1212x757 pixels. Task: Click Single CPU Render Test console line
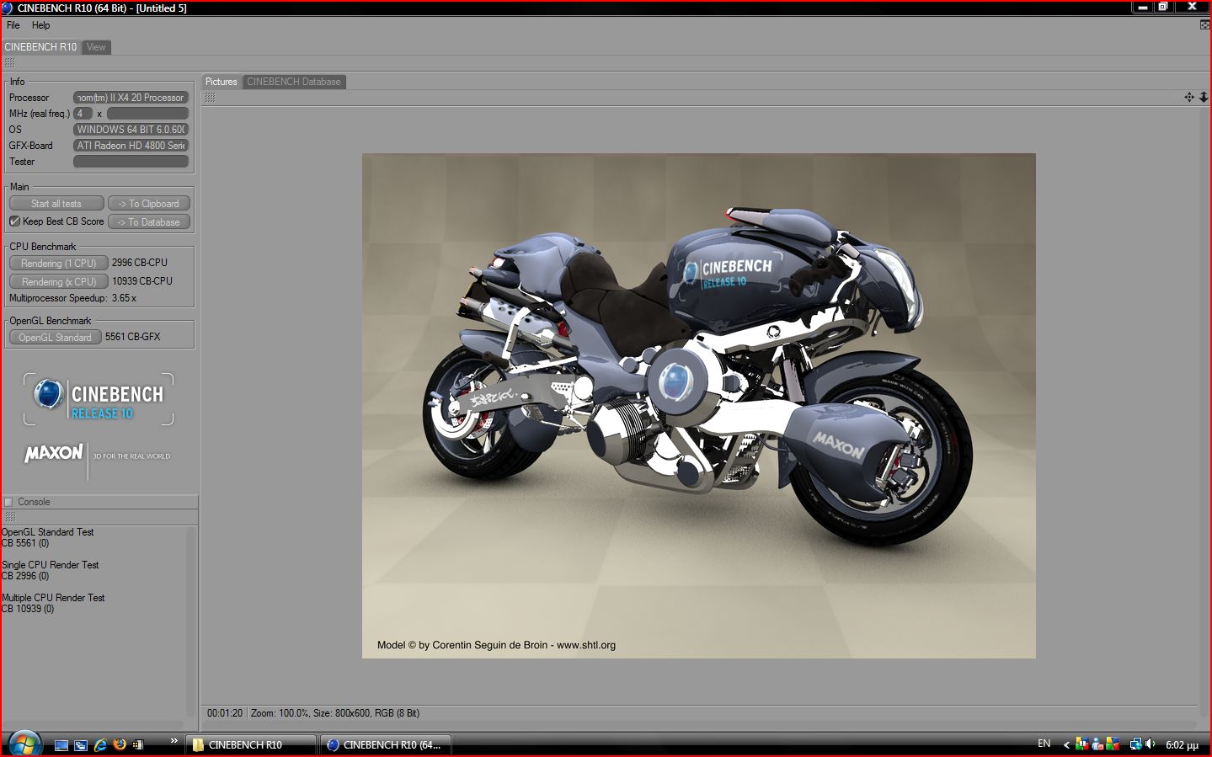coord(50,565)
